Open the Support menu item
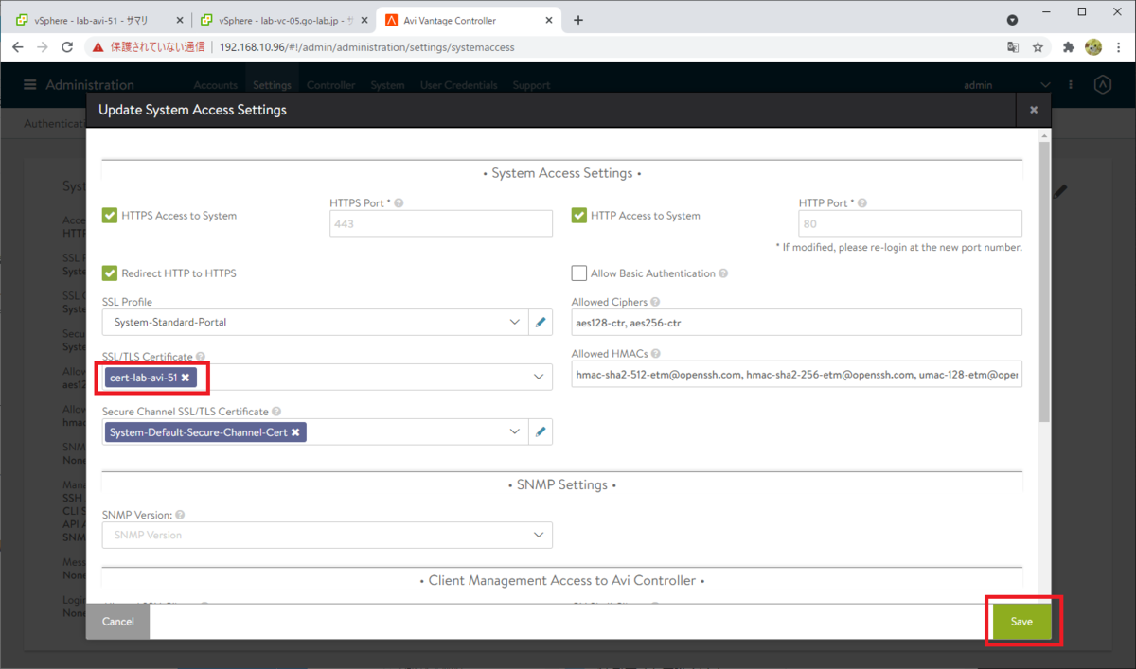Viewport: 1136px width, 669px height. [x=531, y=85]
